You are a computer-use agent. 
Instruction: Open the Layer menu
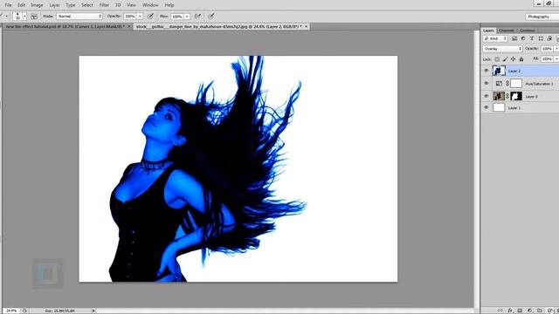(x=54, y=5)
